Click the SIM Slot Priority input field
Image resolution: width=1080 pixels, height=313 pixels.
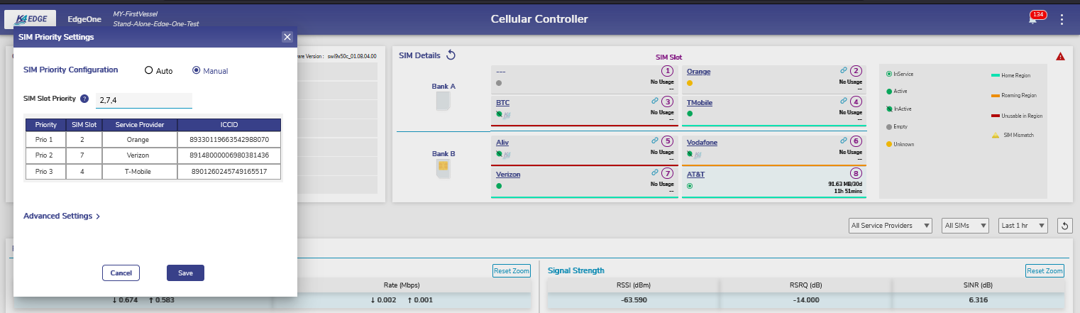pos(144,101)
